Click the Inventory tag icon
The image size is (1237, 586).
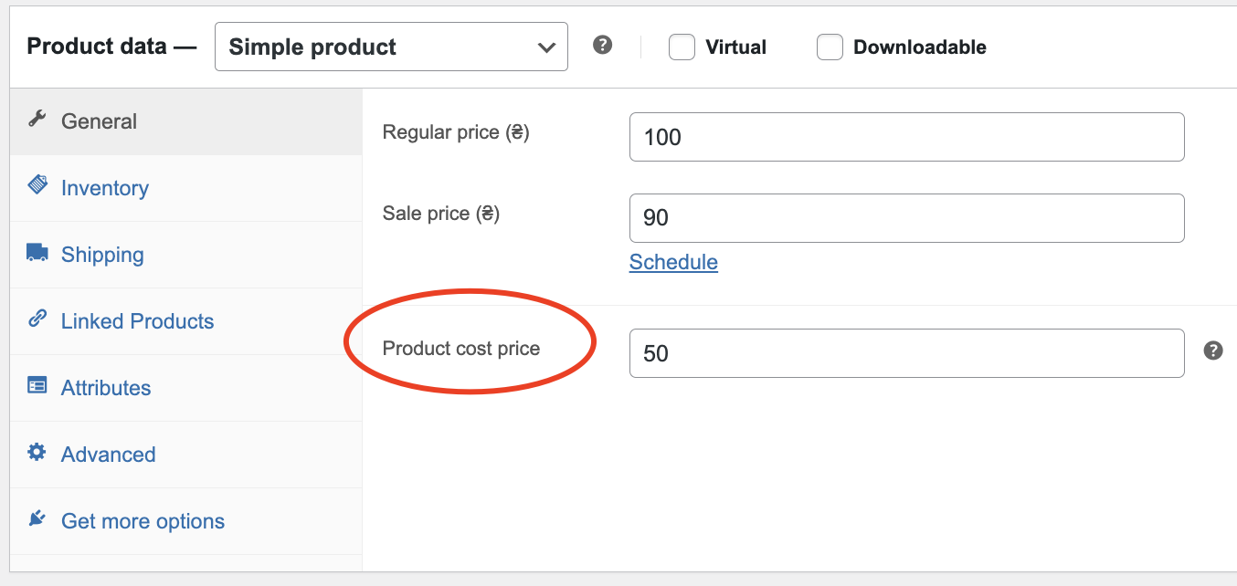click(x=37, y=185)
